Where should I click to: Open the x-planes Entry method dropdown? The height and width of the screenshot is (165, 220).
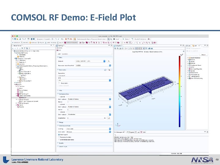(x=89, y=99)
